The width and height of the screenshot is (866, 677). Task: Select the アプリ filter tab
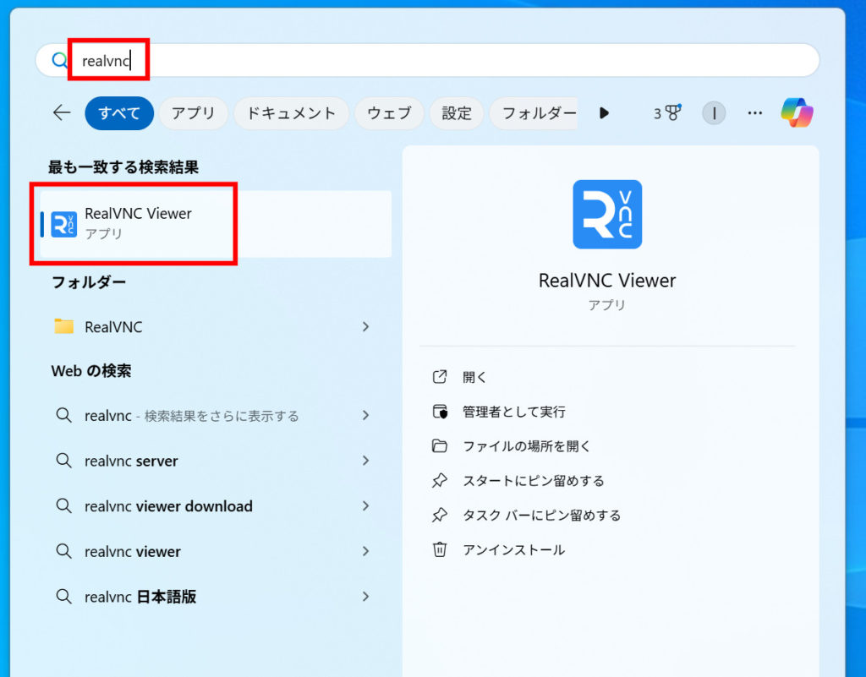click(193, 112)
